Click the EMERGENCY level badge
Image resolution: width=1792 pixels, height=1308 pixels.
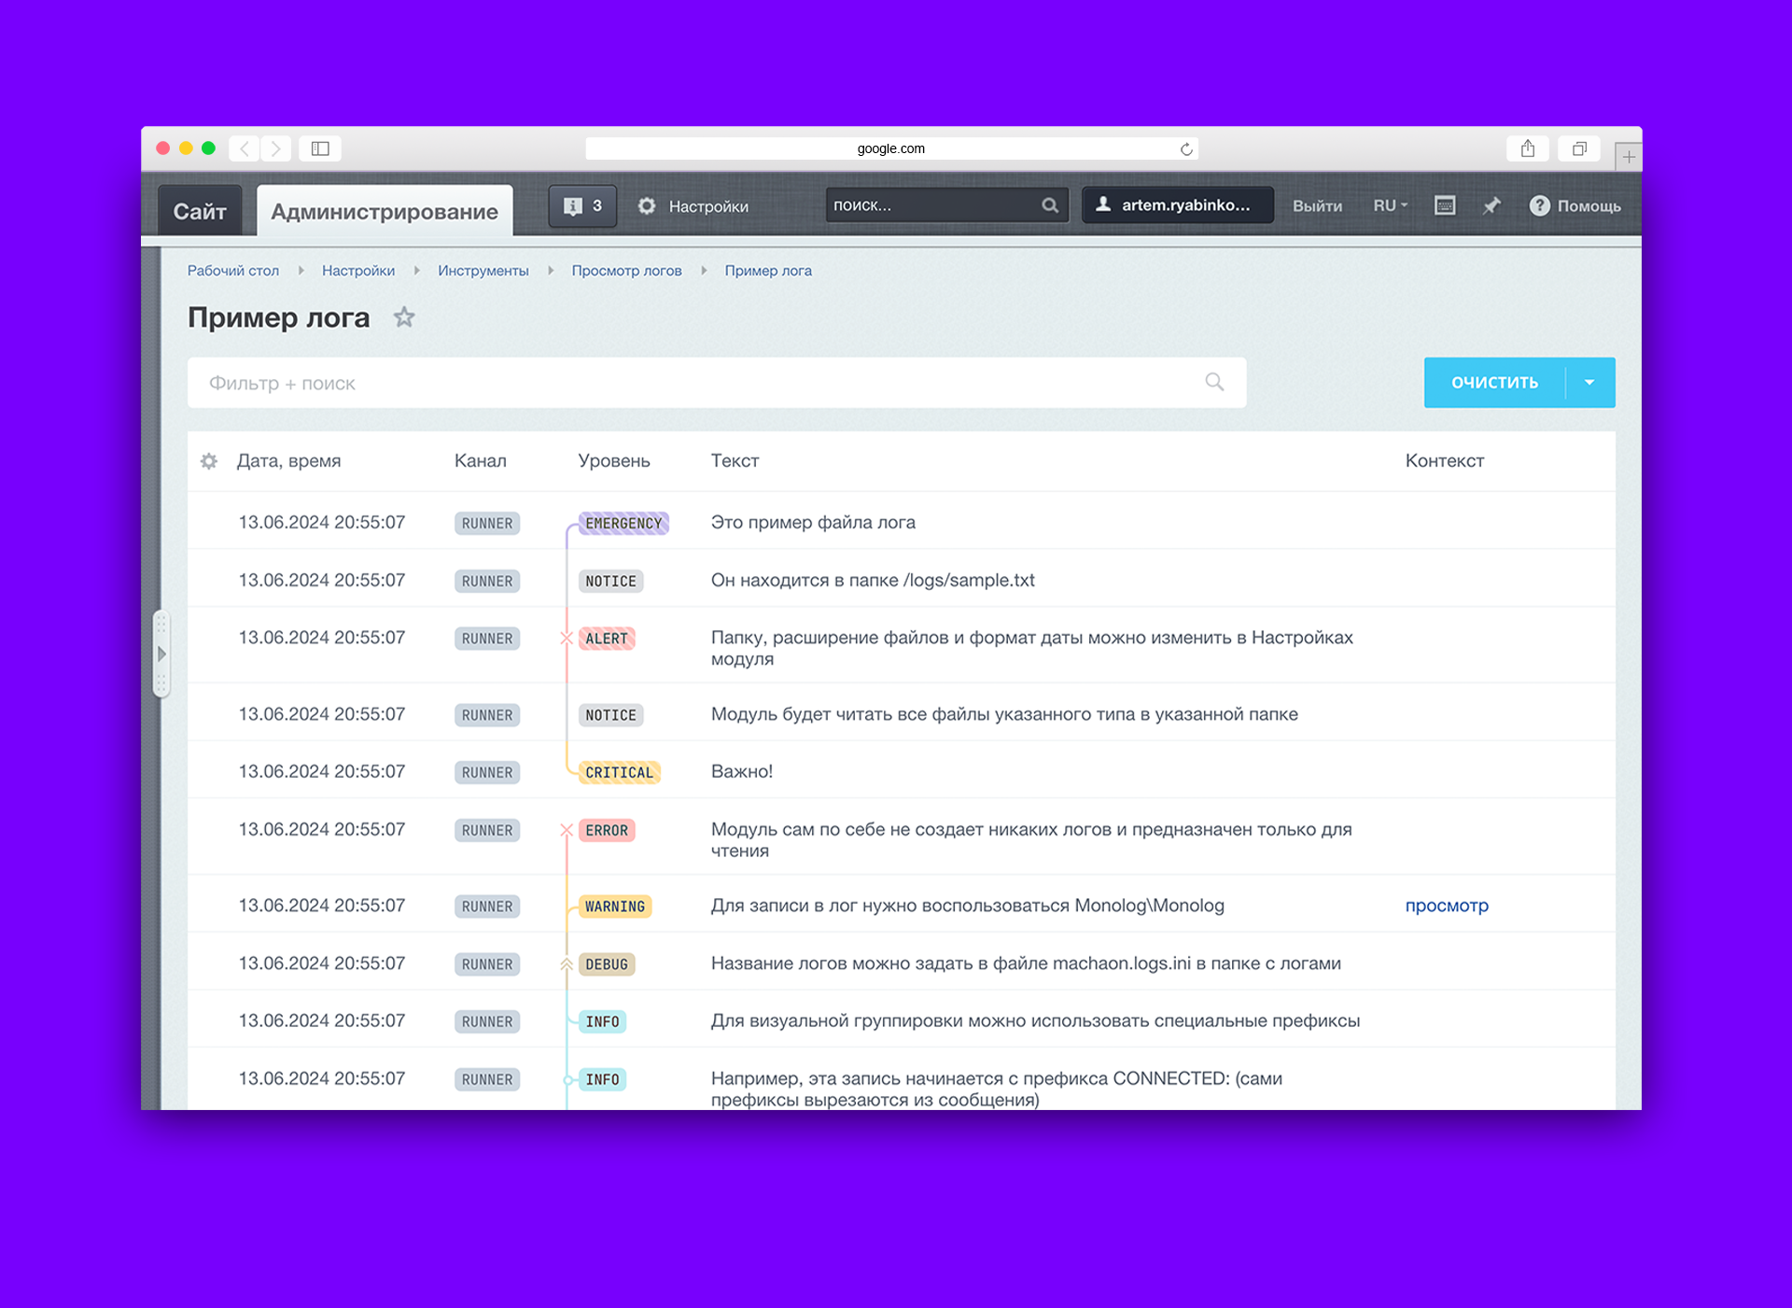tap(623, 524)
